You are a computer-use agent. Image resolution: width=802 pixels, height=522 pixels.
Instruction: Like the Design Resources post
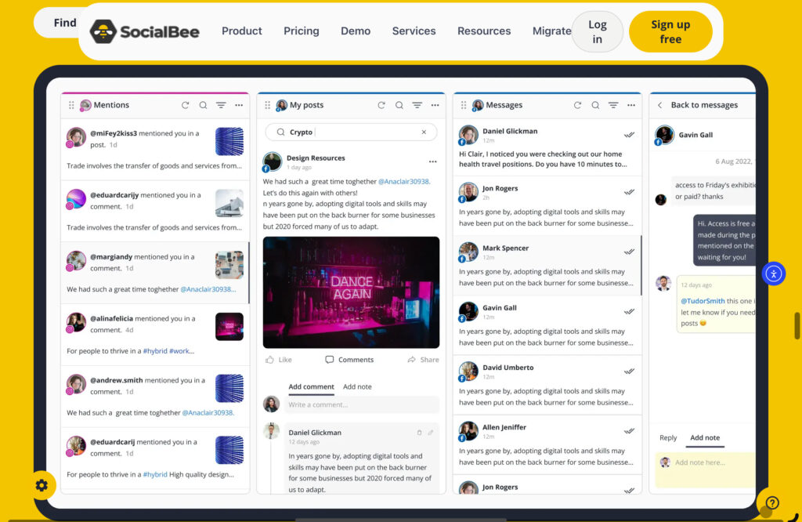pyautogui.click(x=278, y=360)
